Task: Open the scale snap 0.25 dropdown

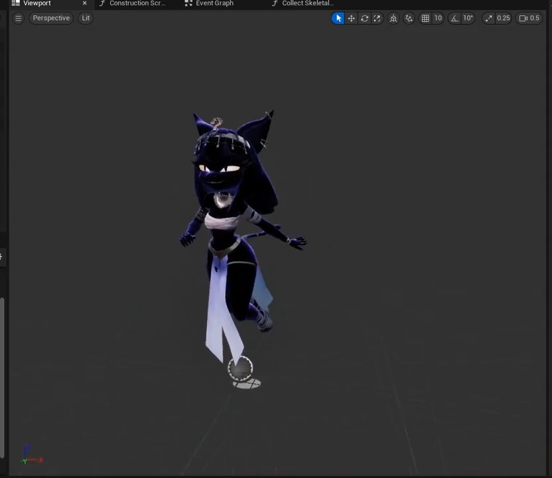Action: [x=504, y=19]
